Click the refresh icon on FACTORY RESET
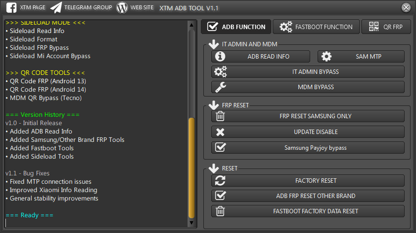The width and height of the screenshot is (416, 233). click(220, 181)
